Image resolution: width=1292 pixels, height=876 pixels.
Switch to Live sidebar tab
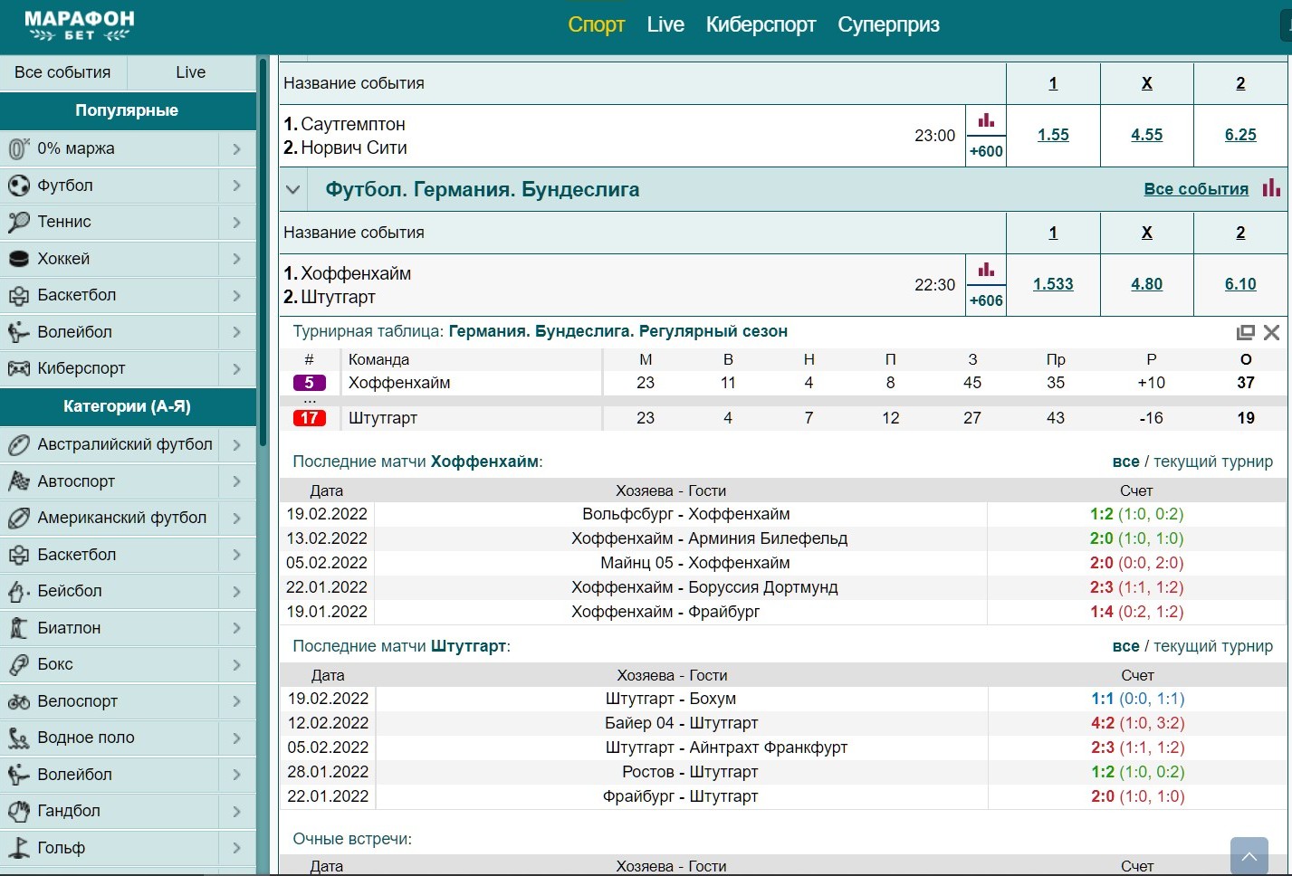coord(191,72)
